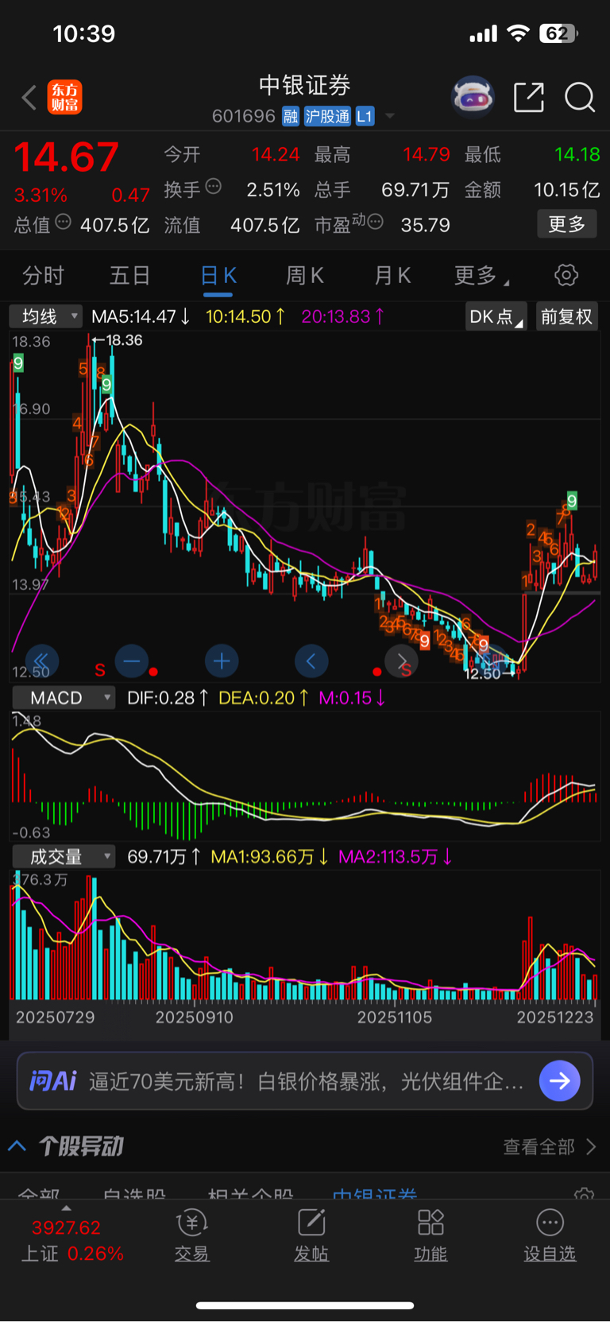Tap 金额 10.15亿 value

566,190
